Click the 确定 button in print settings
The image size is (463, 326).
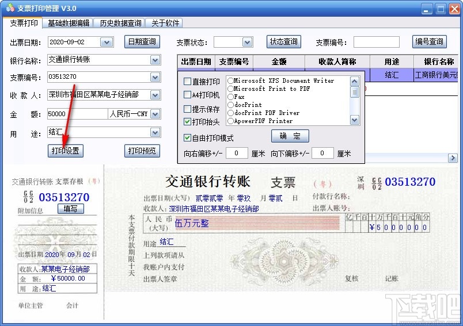pos(290,136)
